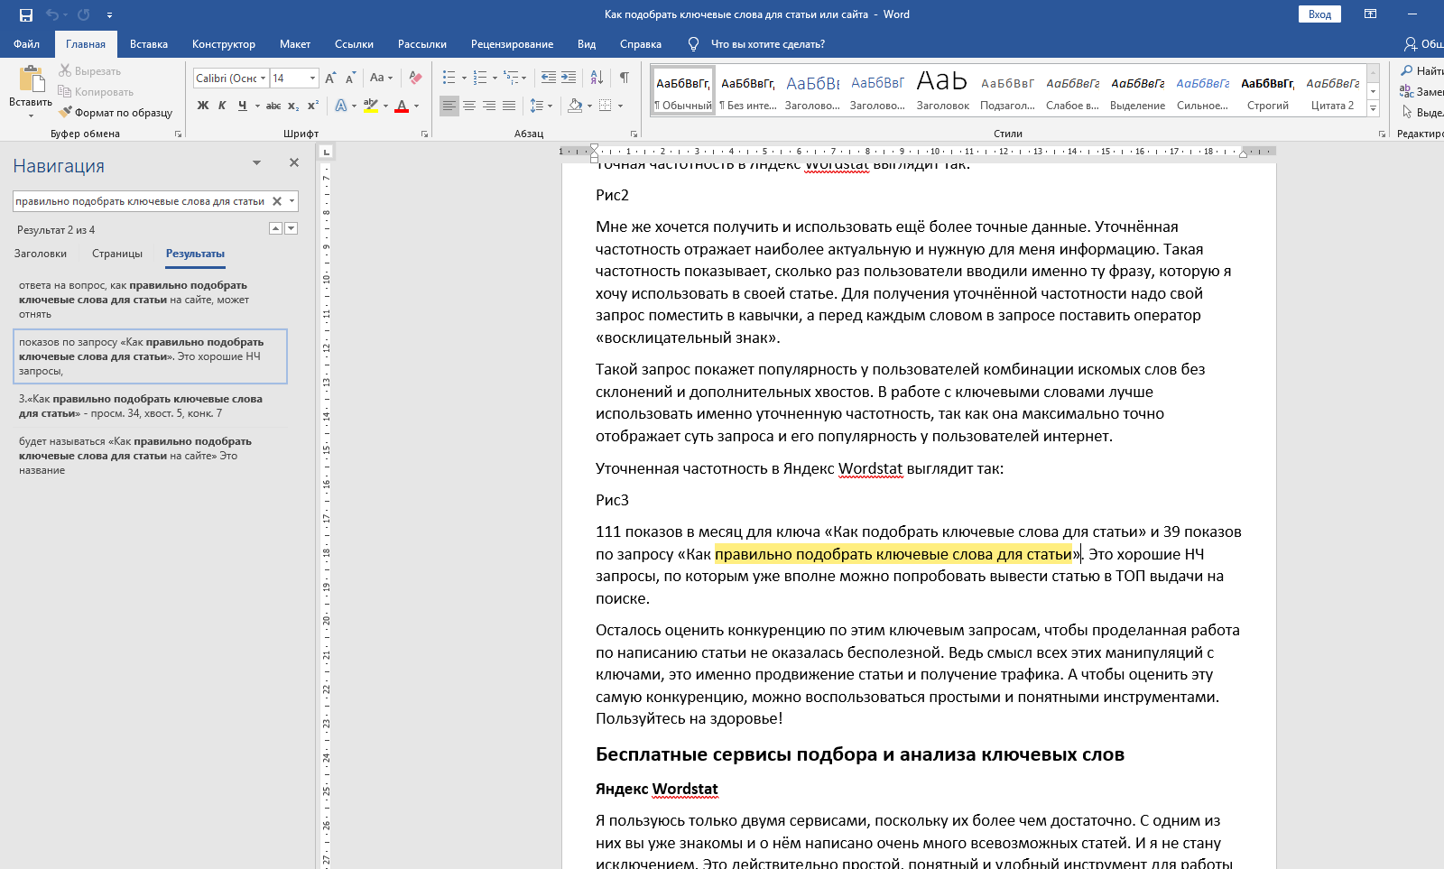Switch to Заголовки tab in Navigation pane
This screenshot has height=869, width=1444.
coord(41,254)
